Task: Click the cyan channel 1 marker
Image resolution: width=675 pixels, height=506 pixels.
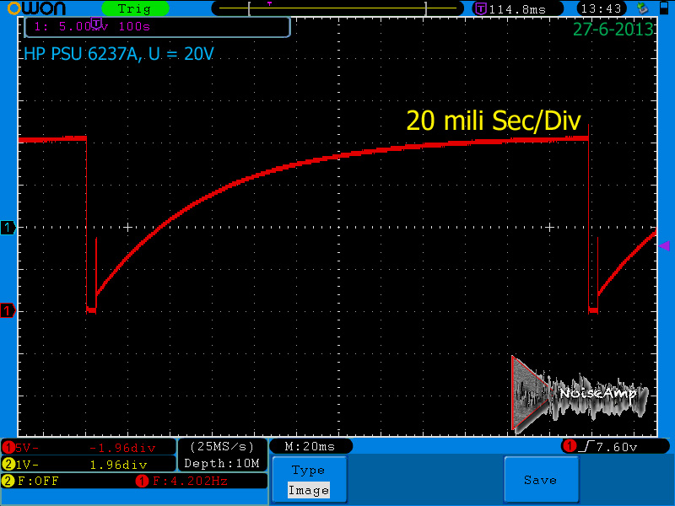Action: click(x=8, y=227)
